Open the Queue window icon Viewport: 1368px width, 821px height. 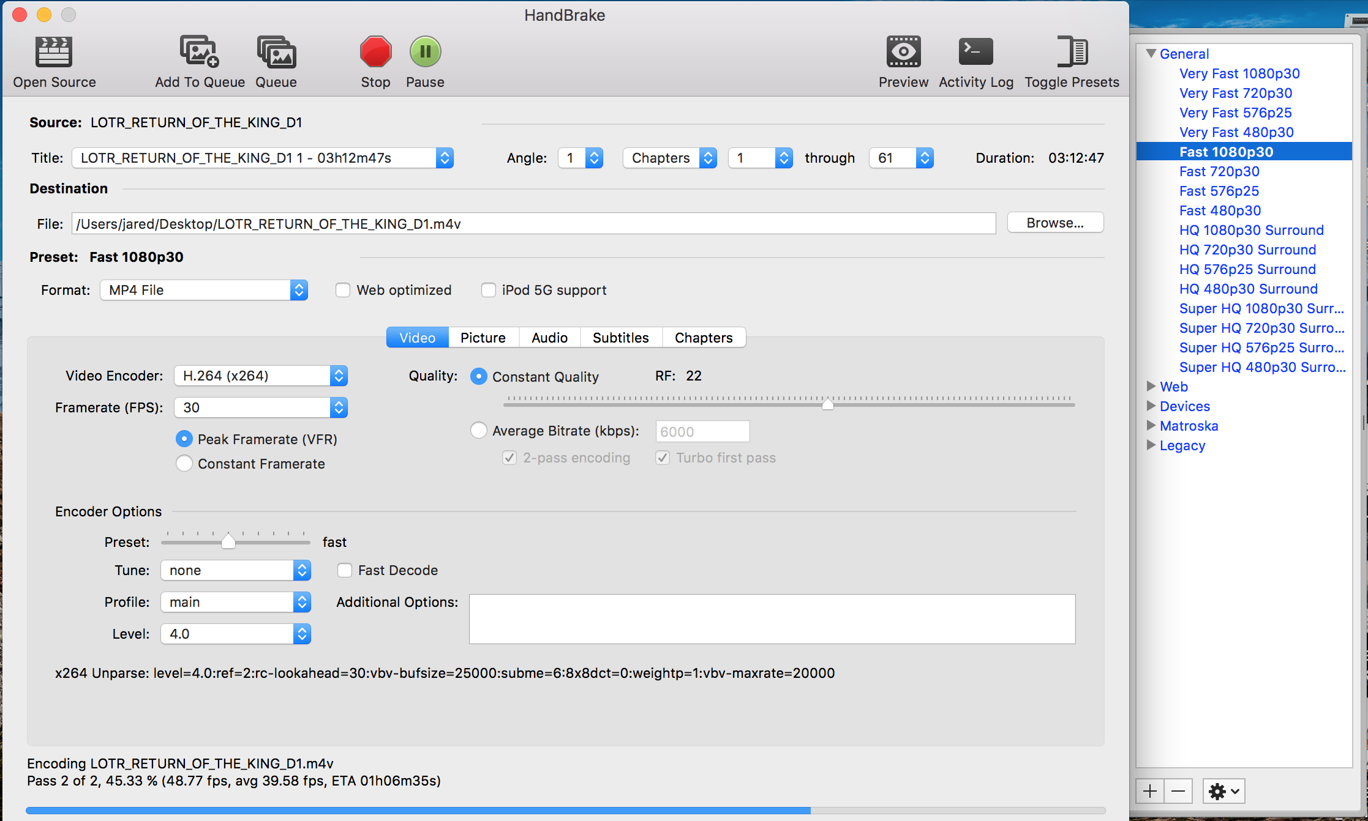[276, 51]
